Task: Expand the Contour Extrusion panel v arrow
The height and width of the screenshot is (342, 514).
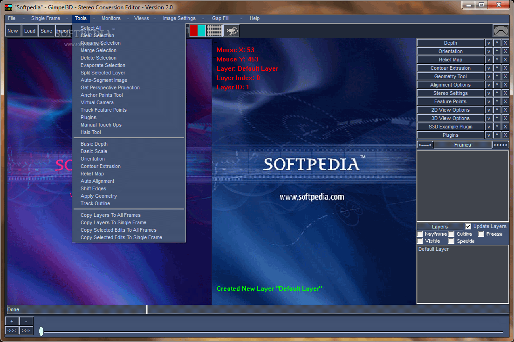Action: 489,68
